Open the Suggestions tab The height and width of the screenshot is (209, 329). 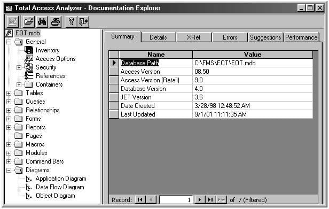[265, 37]
